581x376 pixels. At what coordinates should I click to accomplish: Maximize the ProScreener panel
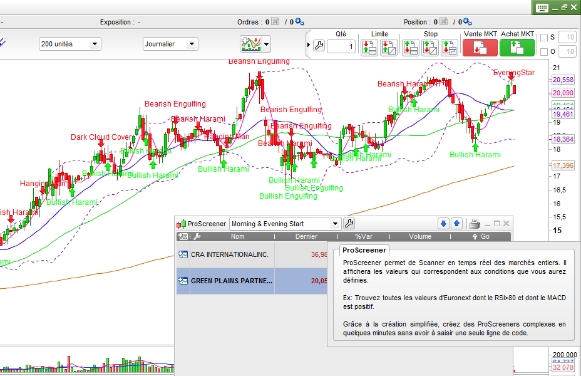tap(497, 224)
